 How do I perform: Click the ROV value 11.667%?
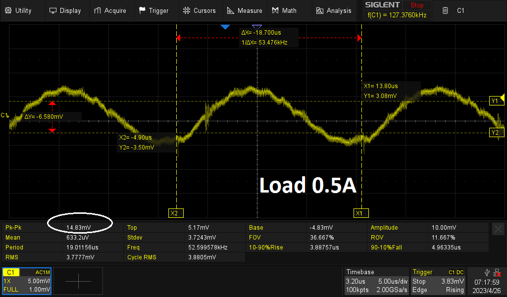[x=443, y=238]
